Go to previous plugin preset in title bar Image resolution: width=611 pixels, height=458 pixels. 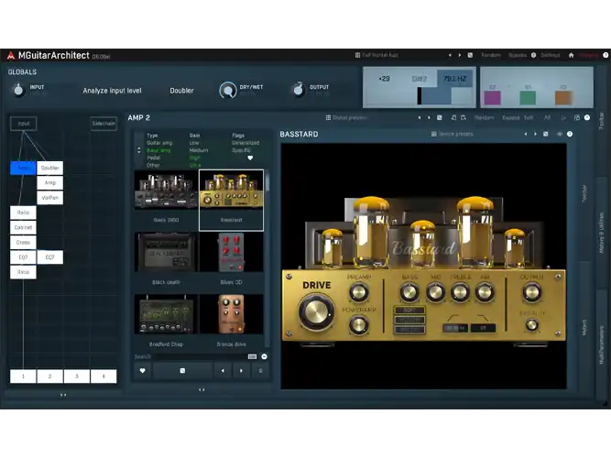click(x=450, y=55)
